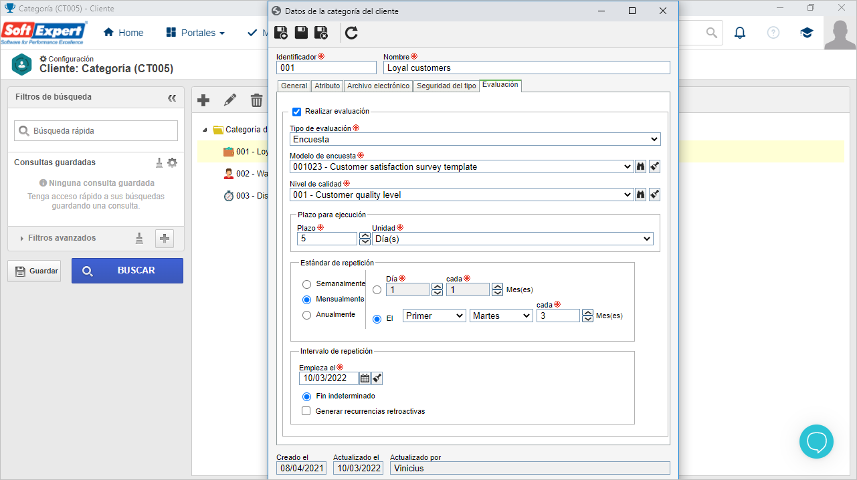
Task: Click the delete trash icon
Action: pyautogui.click(x=257, y=100)
